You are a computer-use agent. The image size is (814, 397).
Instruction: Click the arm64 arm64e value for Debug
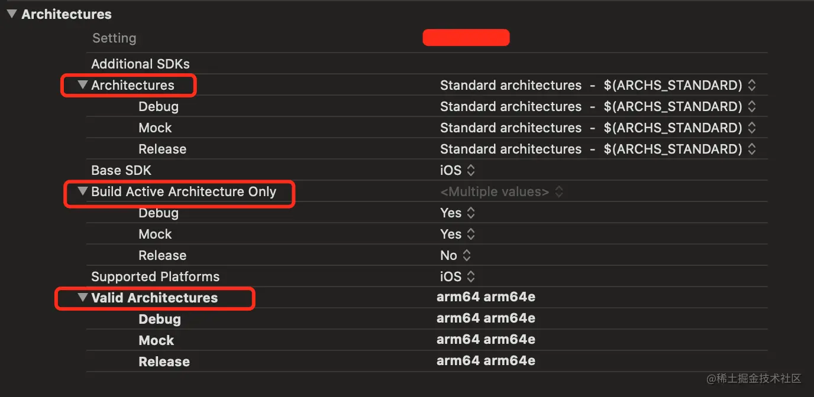(x=486, y=318)
